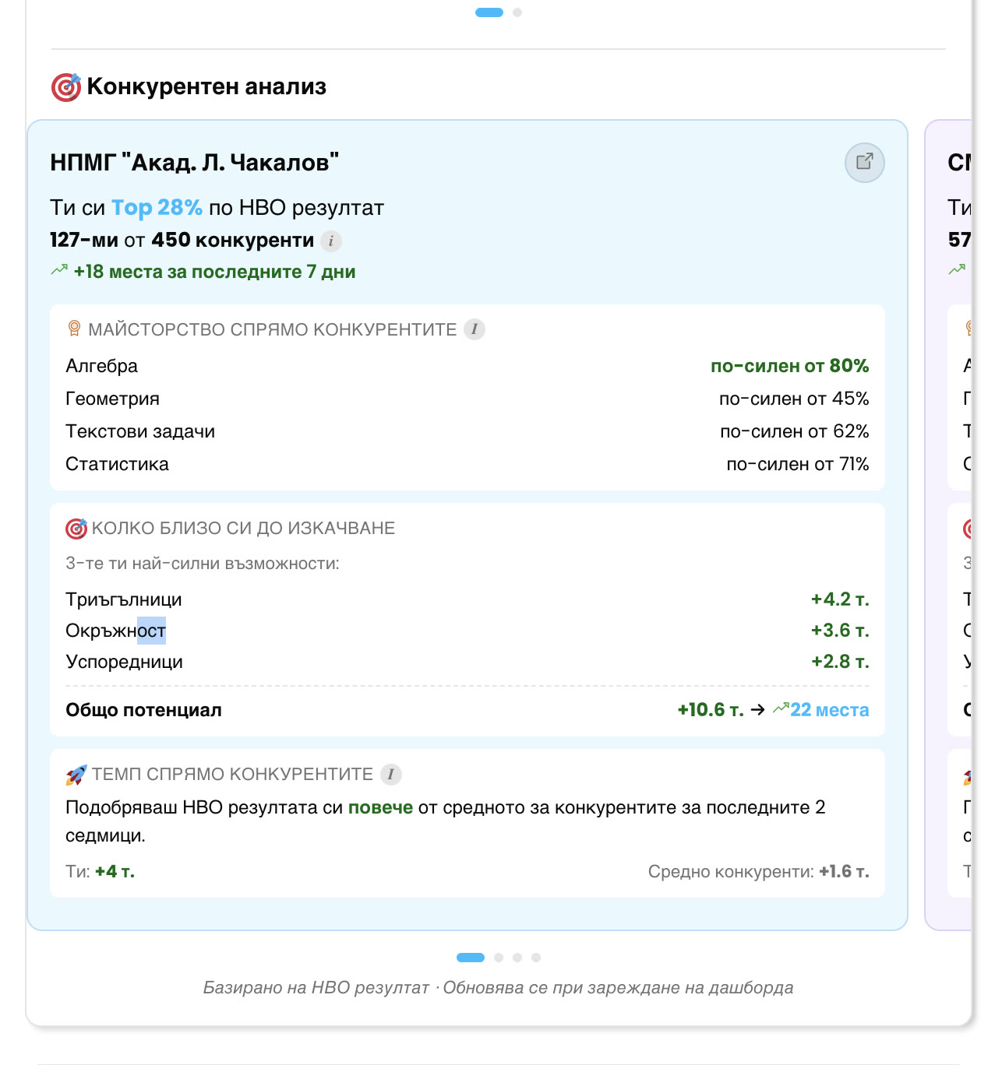Open external link for НПМГ card
The width and height of the screenshot is (1002, 1065).
coord(864,162)
